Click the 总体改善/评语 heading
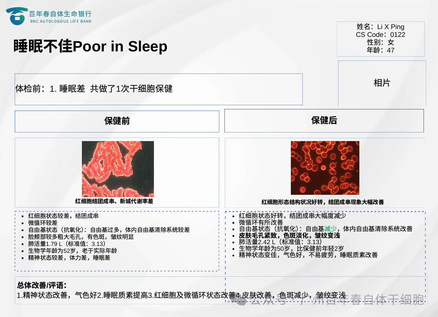 42,285
